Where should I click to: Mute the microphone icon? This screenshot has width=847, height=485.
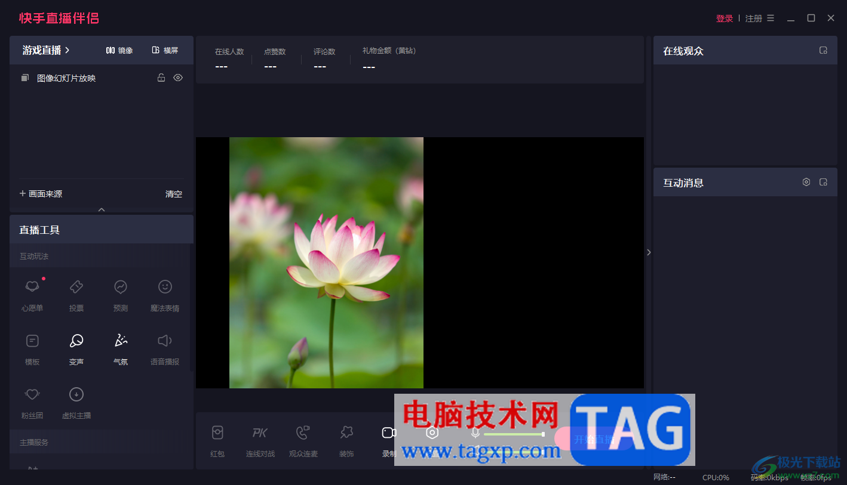(x=475, y=433)
